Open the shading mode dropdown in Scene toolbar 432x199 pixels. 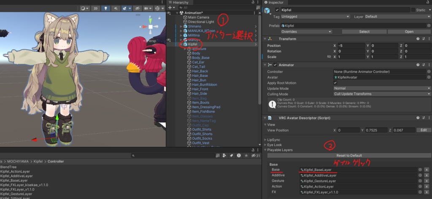[84, 8]
